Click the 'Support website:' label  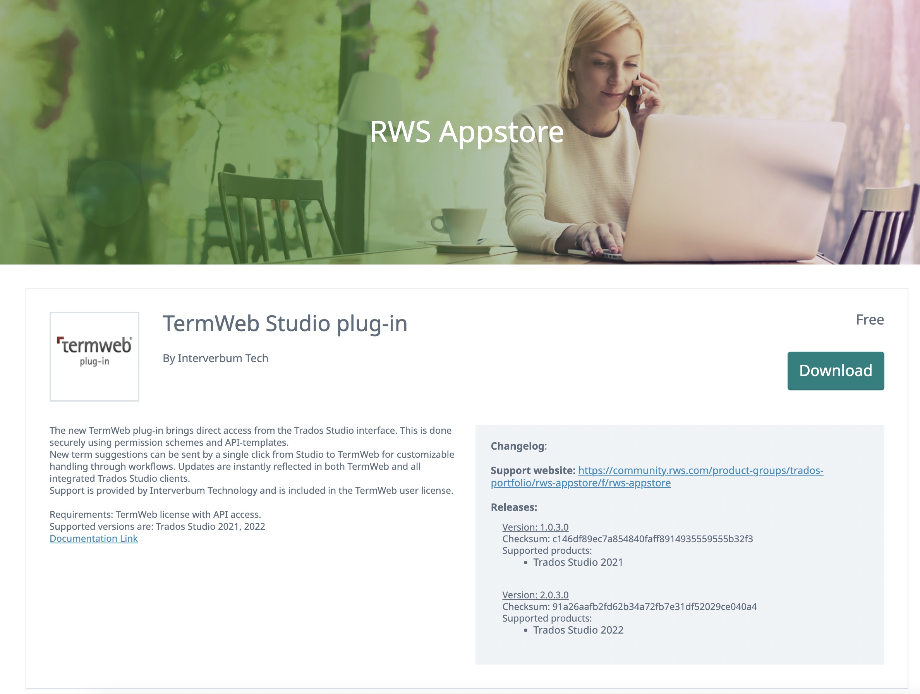pyautogui.click(x=533, y=471)
